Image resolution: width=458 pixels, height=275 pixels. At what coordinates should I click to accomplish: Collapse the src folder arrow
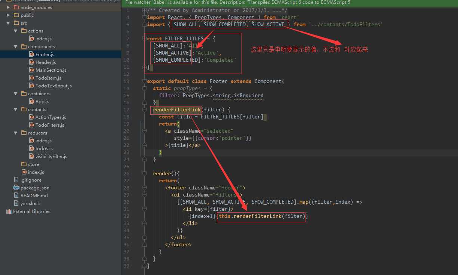click(x=8, y=23)
